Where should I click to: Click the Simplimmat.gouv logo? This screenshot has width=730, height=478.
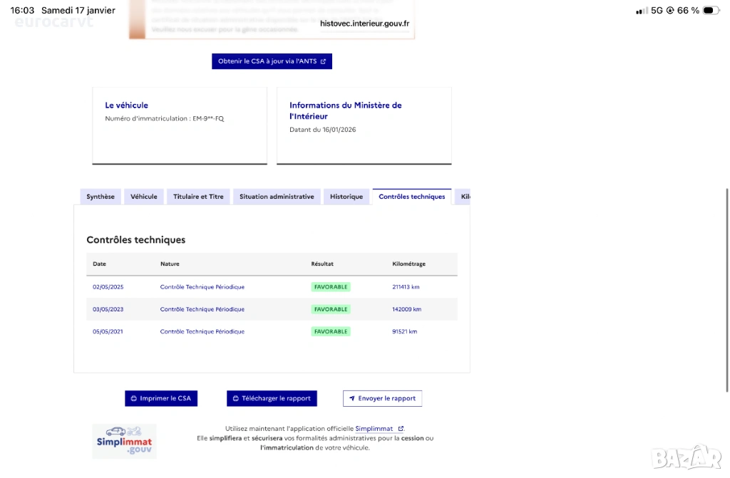coord(124,442)
